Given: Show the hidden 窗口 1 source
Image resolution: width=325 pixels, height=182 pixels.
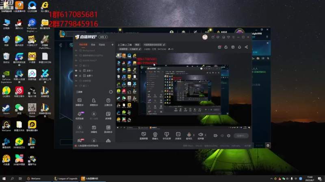Looking at the screenshot, I should pos(76,86).
